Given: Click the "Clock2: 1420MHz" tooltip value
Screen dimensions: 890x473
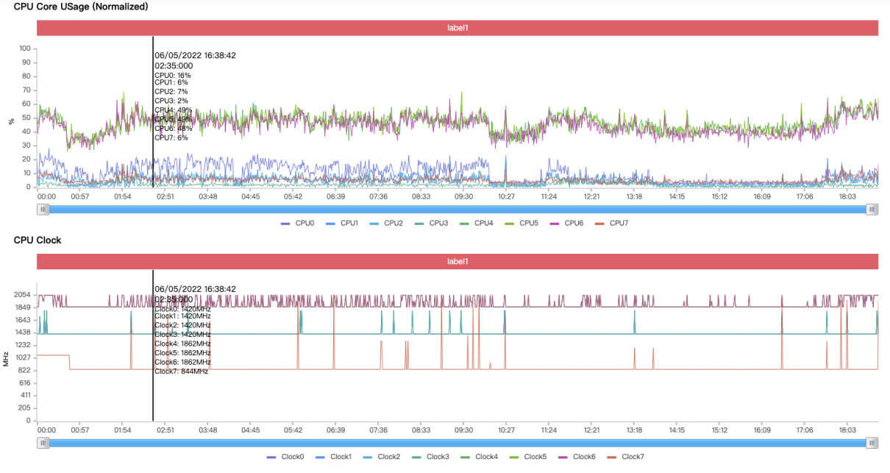Looking at the screenshot, I should (182, 325).
